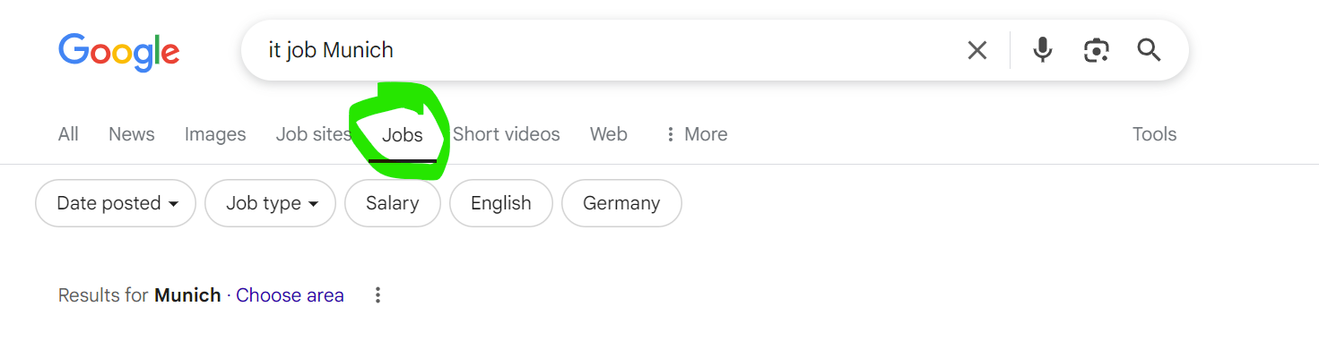Open Google Lens image search icon
1319x341 pixels.
point(1096,50)
